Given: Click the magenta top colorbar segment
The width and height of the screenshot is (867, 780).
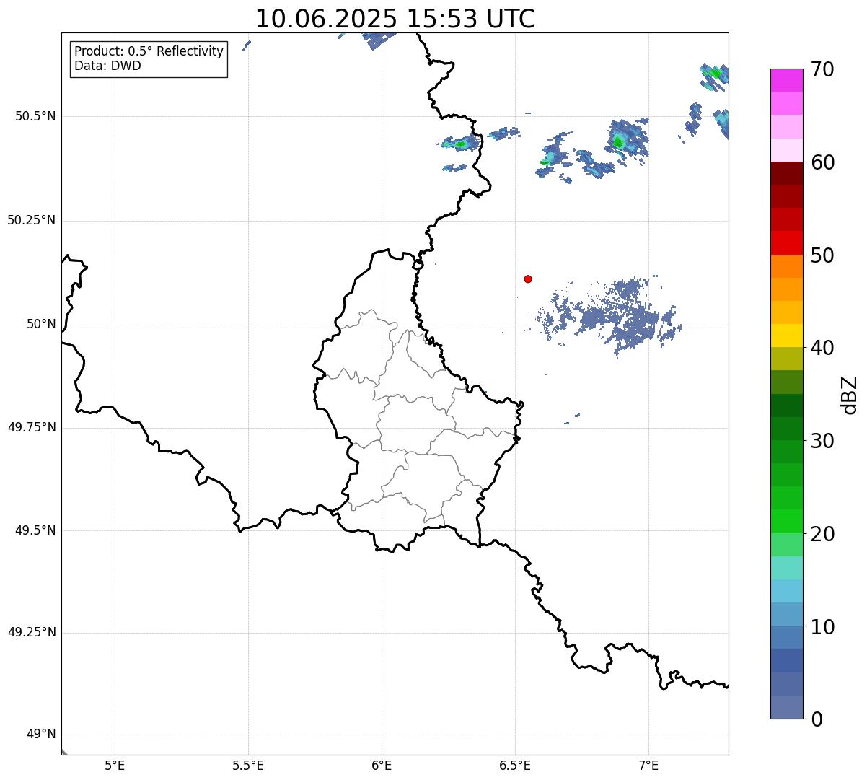Looking at the screenshot, I should (x=786, y=80).
